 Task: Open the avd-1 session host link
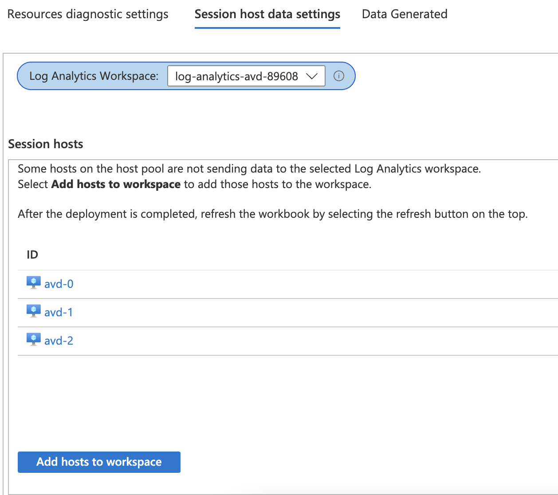tap(59, 312)
